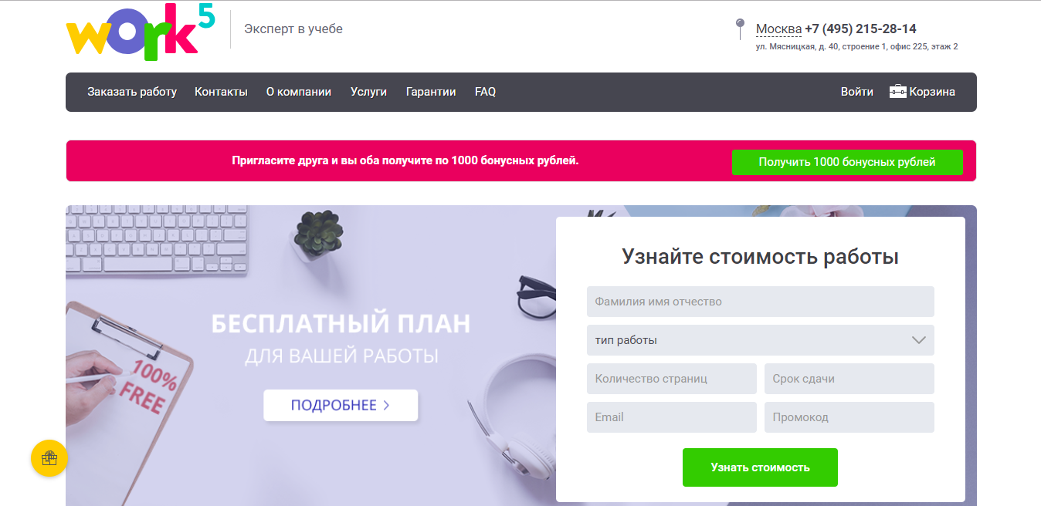Click the map pin location icon
1041x506 pixels.
click(x=740, y=29)
